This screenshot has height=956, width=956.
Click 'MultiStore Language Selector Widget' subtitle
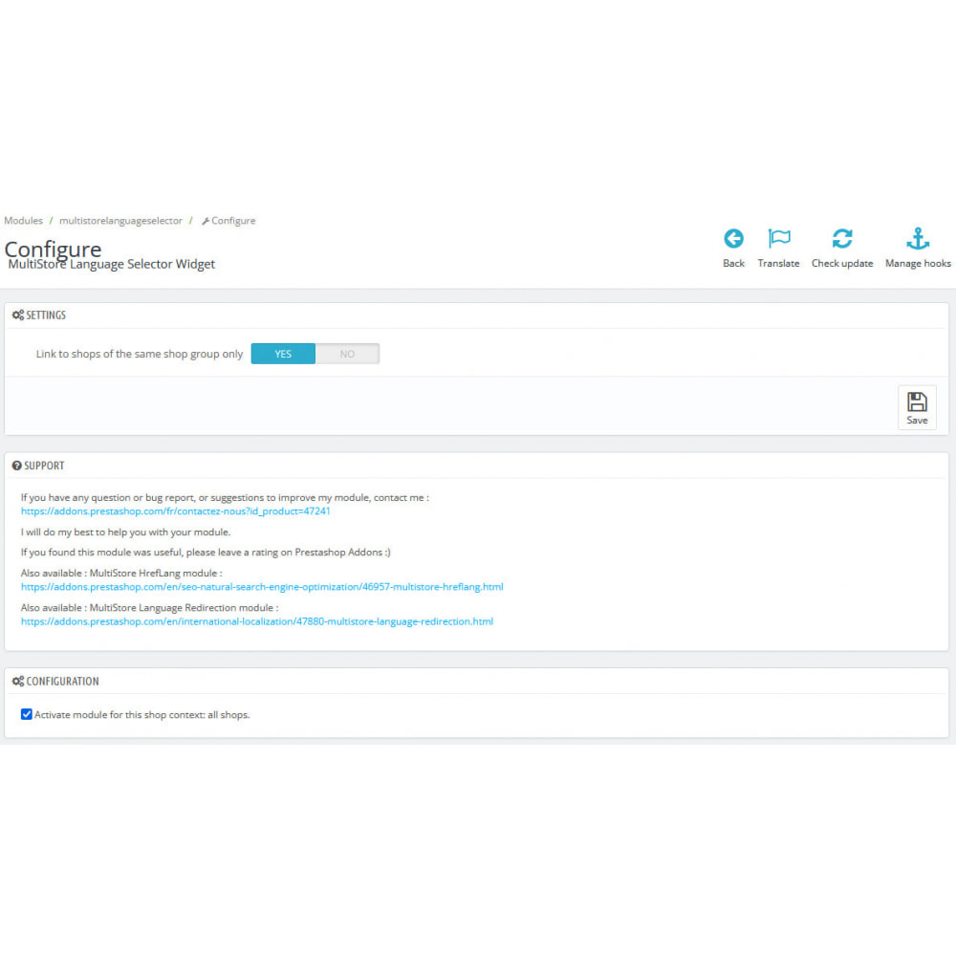point(112,264)
